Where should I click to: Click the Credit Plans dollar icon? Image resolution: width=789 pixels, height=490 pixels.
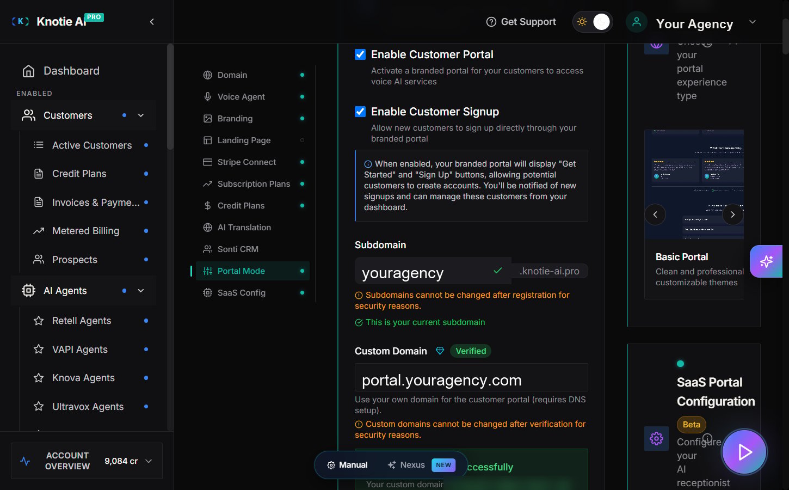(207, 206)
